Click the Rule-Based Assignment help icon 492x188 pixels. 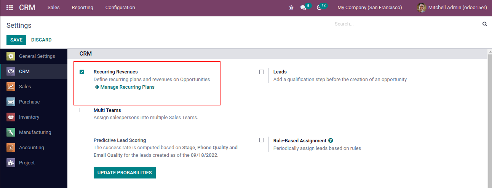tap(331, 140)
